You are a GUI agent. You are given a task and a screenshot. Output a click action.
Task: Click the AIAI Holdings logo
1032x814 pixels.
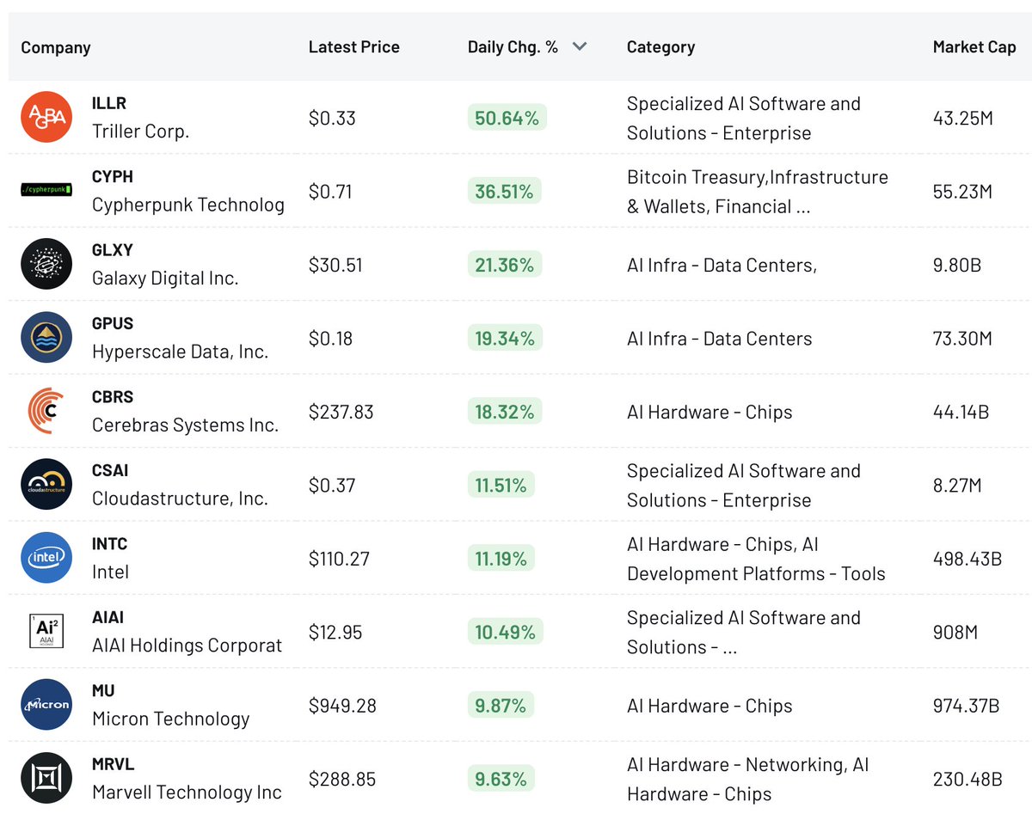pos(46,631)
